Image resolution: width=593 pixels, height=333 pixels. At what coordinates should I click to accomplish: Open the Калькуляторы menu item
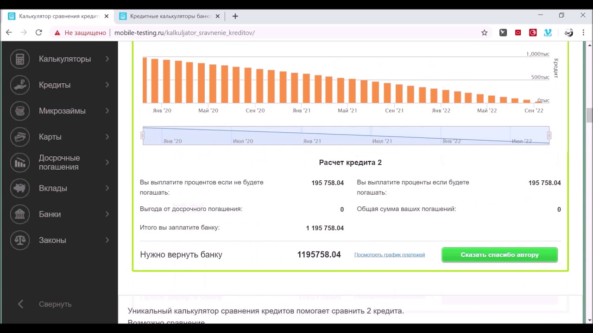(x=65, y=59)
